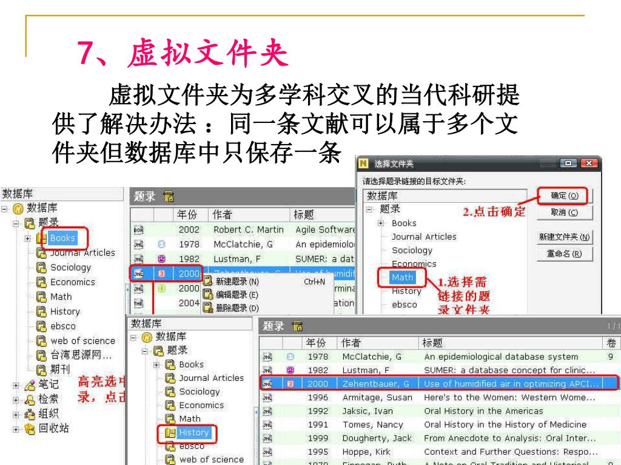Click Math folder icon in left tree
Image resolution: width=621 pixels, height=465 pixels.
pyautogui.click(x=41, y=297)
